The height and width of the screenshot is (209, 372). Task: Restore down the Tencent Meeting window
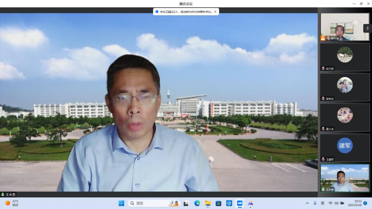[361, 4]
